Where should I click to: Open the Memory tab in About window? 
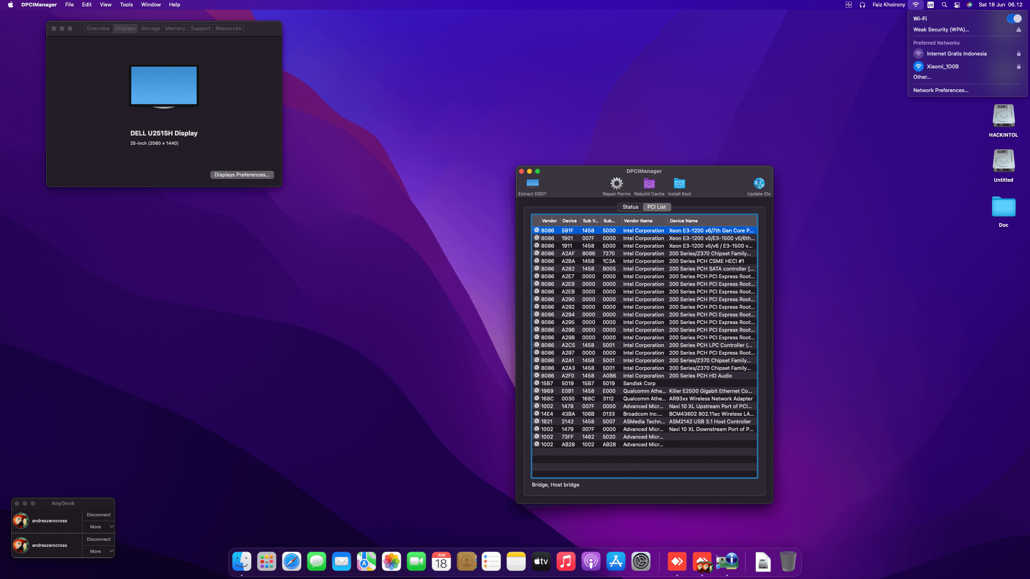(x=175, y=29)
